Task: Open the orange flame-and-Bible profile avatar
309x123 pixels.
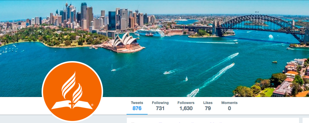Action: [x=72, y=92]
